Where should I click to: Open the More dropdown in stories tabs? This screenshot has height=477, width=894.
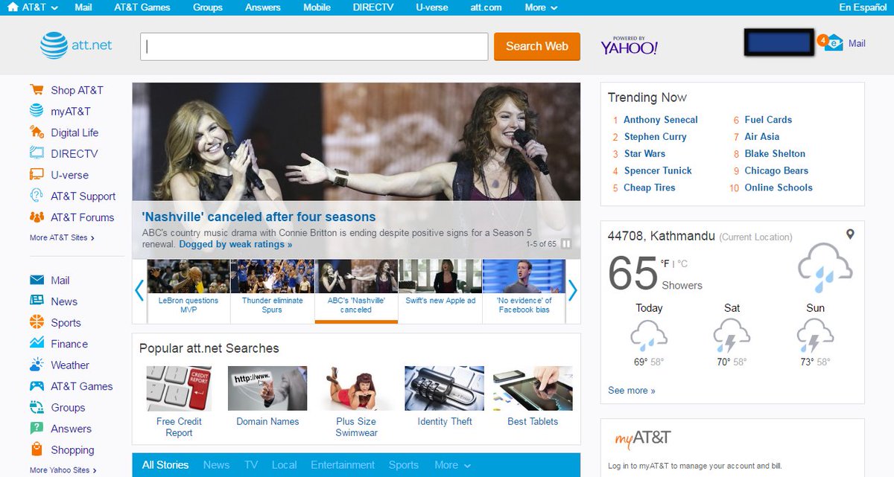[453, 465]
